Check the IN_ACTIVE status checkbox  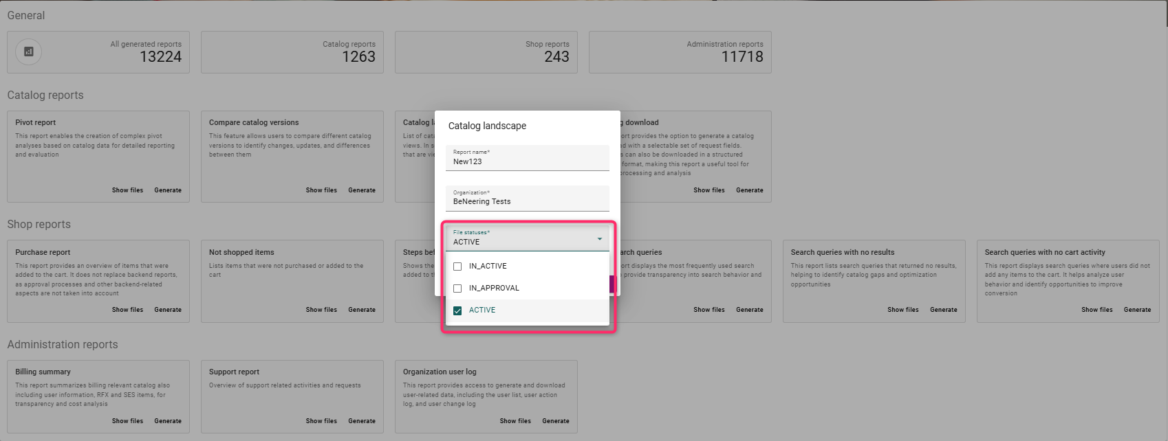tap(457, 267)
